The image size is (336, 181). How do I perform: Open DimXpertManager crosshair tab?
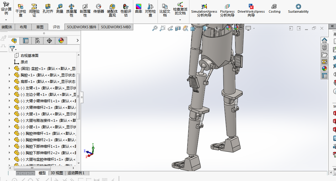49,41
